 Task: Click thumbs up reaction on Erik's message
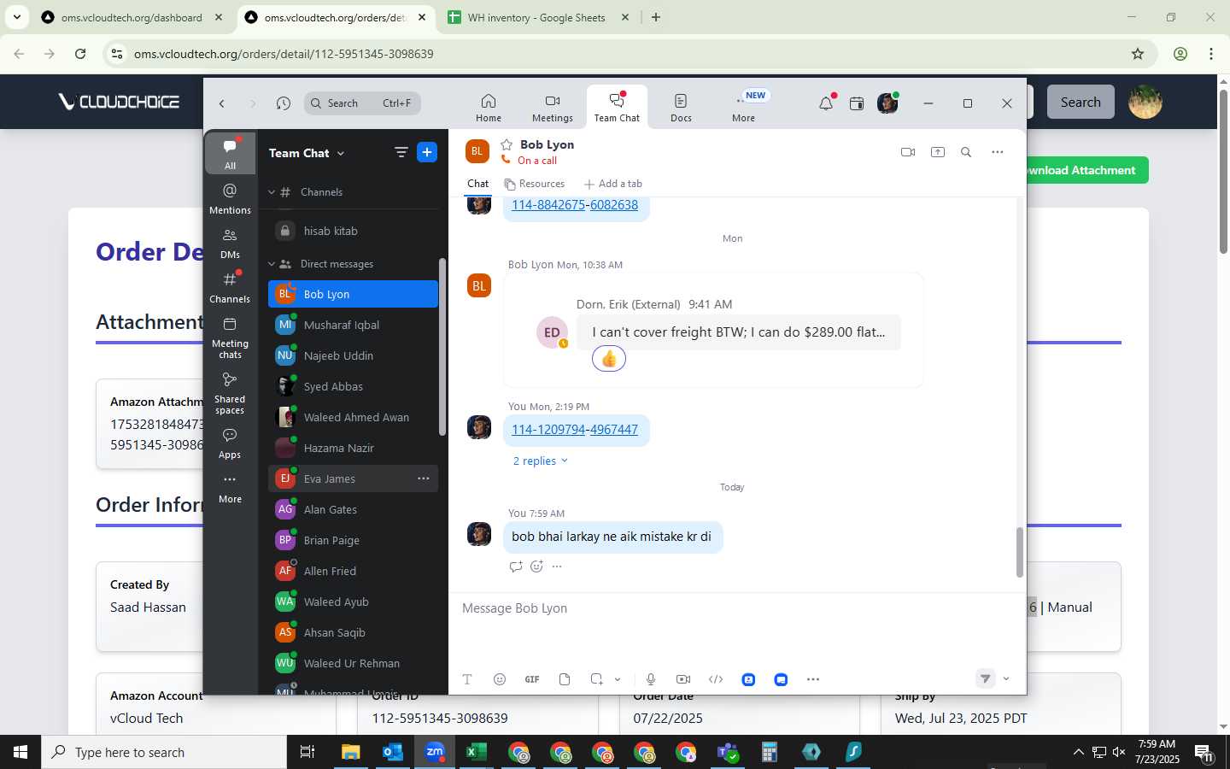[x=609, y=359]
